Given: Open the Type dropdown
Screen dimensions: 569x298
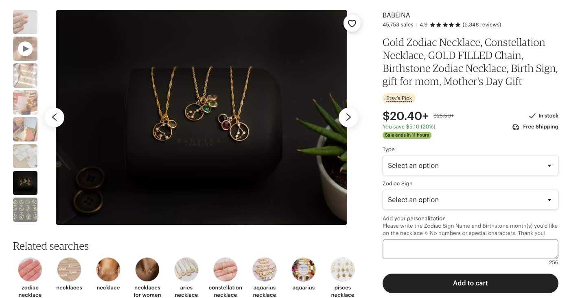Looking at the screenshot, I should tap(470, 165).
